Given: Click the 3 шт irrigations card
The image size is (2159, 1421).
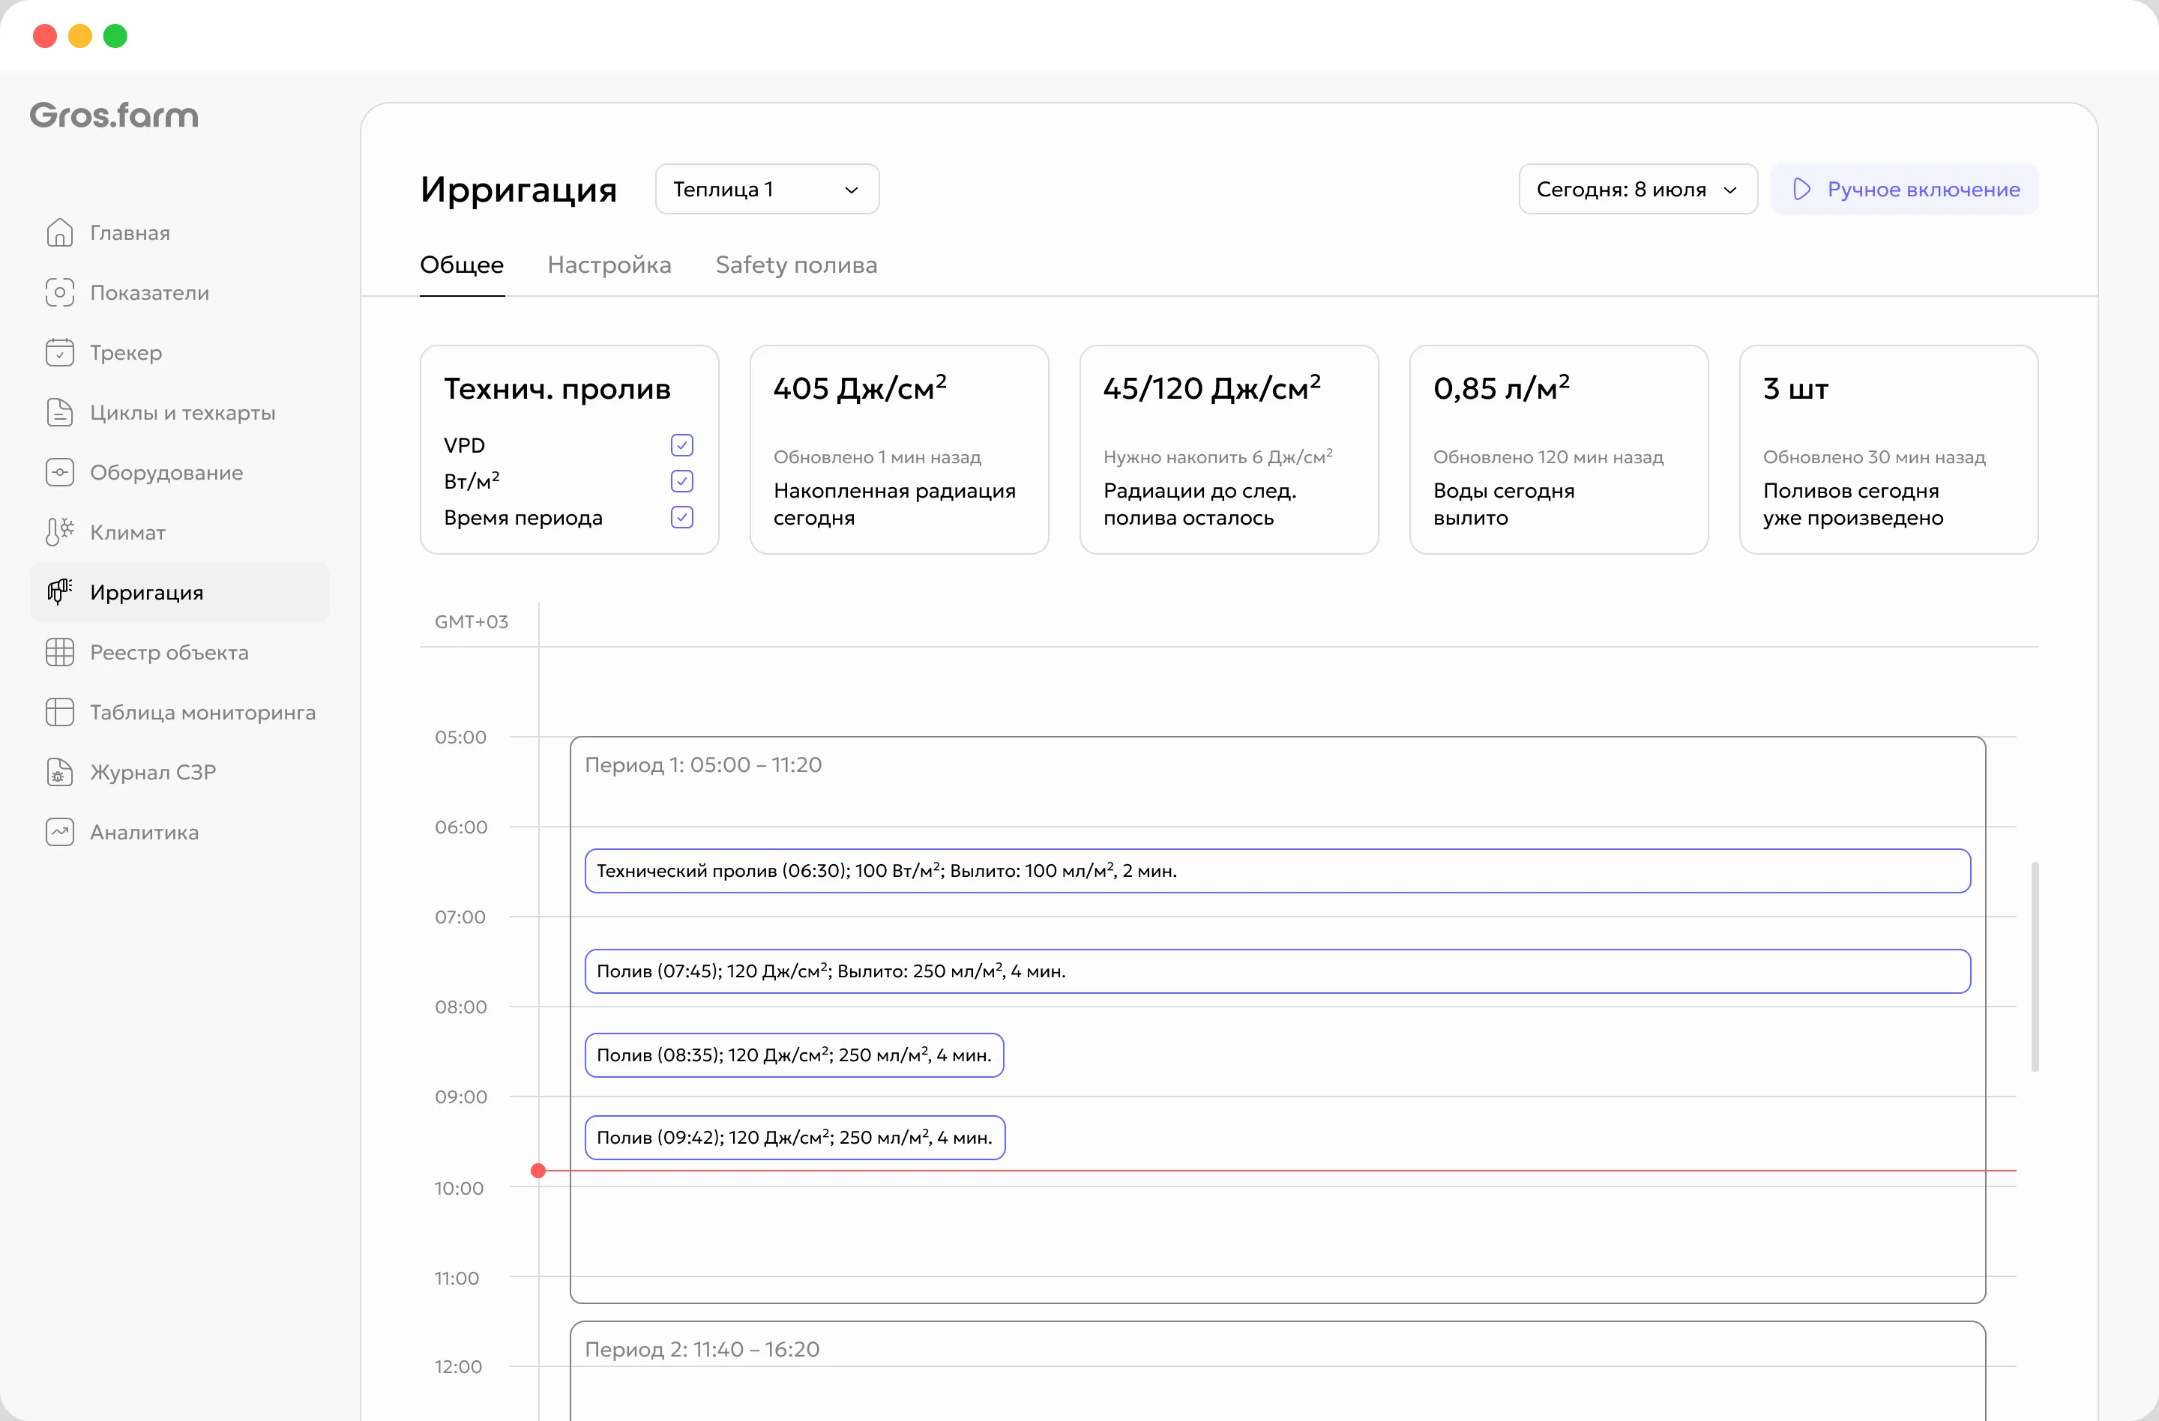Looking at the screenshot, I should (1888, 450).
